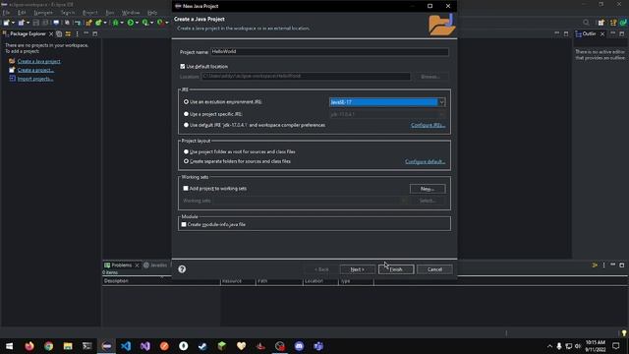Open the Problems view three-dot menu

603,265
